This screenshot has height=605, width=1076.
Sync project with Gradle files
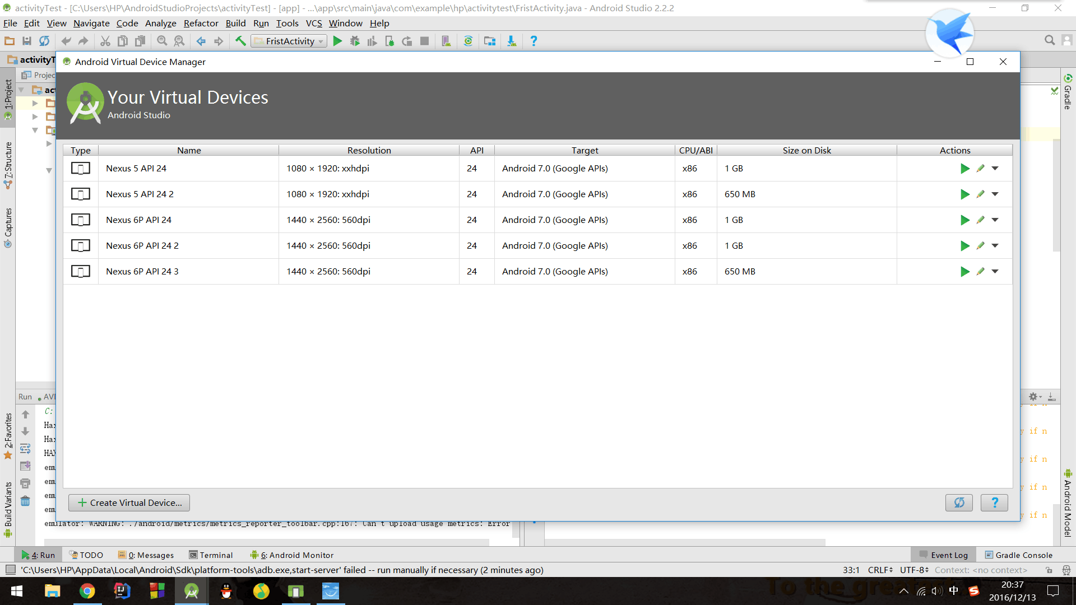click(468, 41)
